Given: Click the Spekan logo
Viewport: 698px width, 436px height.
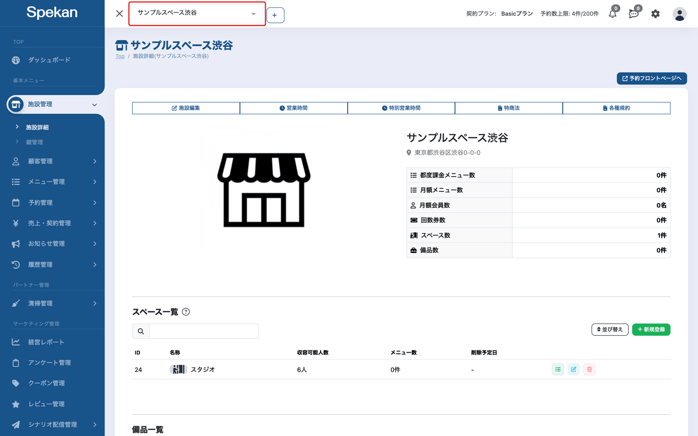Looking at the screenshot, I should point(52,12).
